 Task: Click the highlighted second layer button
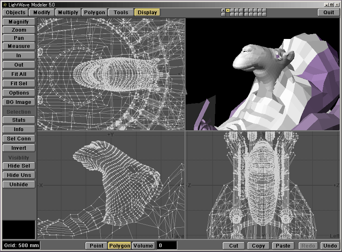228,10
